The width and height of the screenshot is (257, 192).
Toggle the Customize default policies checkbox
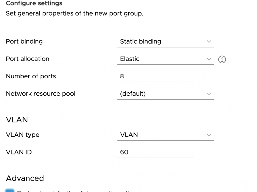point(10,191)
